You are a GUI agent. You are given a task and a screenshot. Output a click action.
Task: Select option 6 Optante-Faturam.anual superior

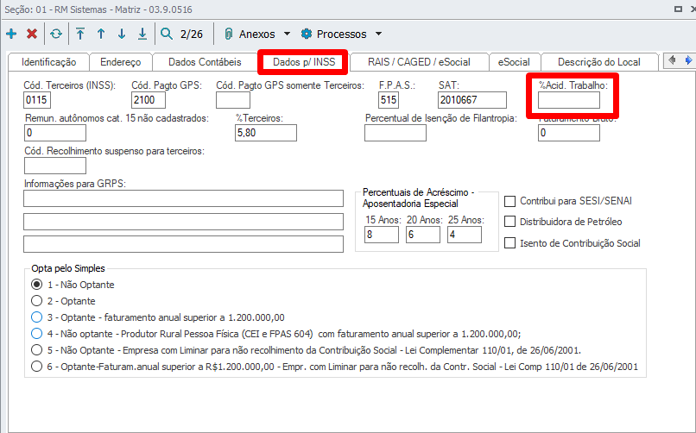37,366
